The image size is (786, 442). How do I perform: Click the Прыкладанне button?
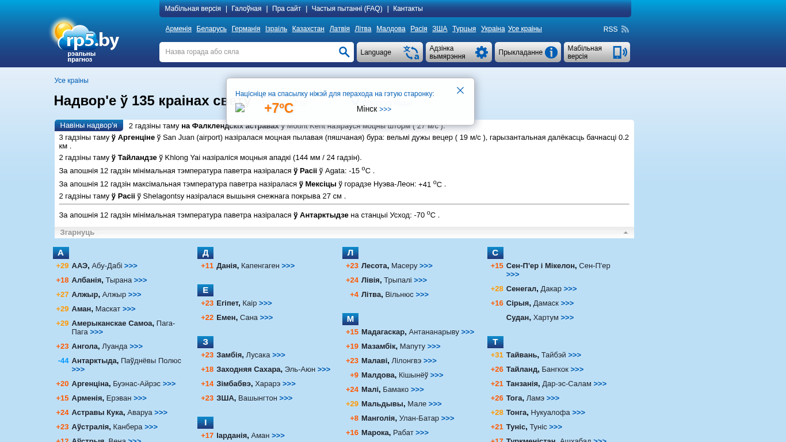(528, 52)
